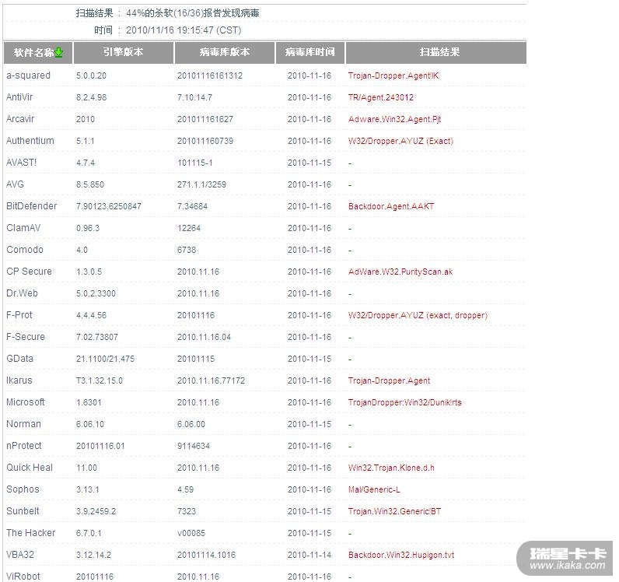Image resolution: width=619 pixels, height=582 pixels.
Task: Select the Norman row name
Action: pos(23,423)
